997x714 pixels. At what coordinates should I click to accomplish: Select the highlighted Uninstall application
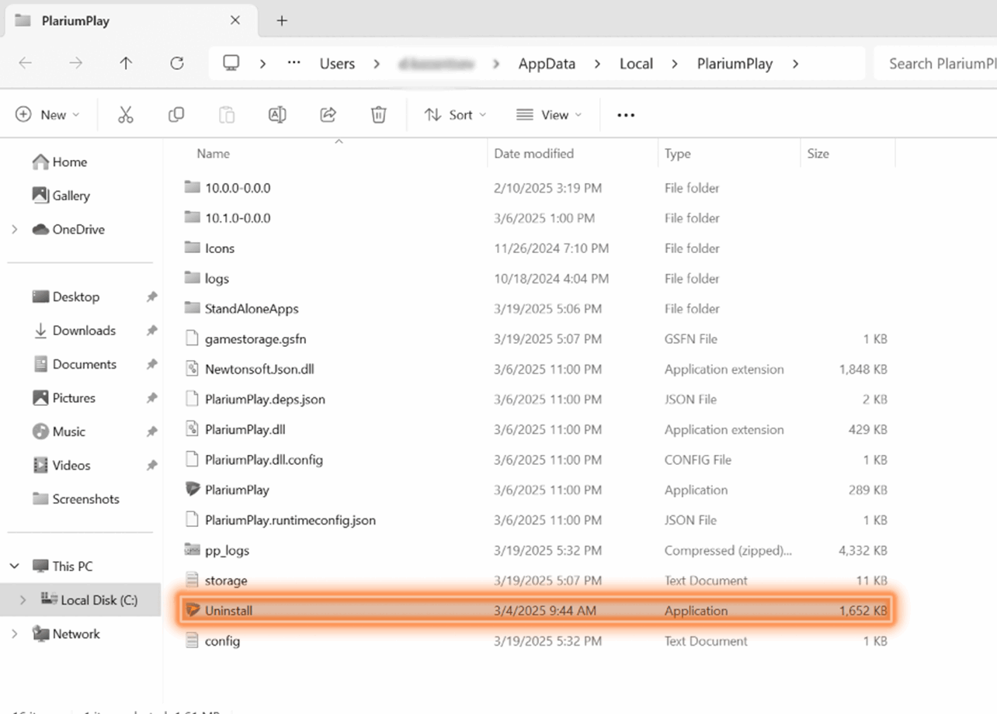(x=536, y=611)
